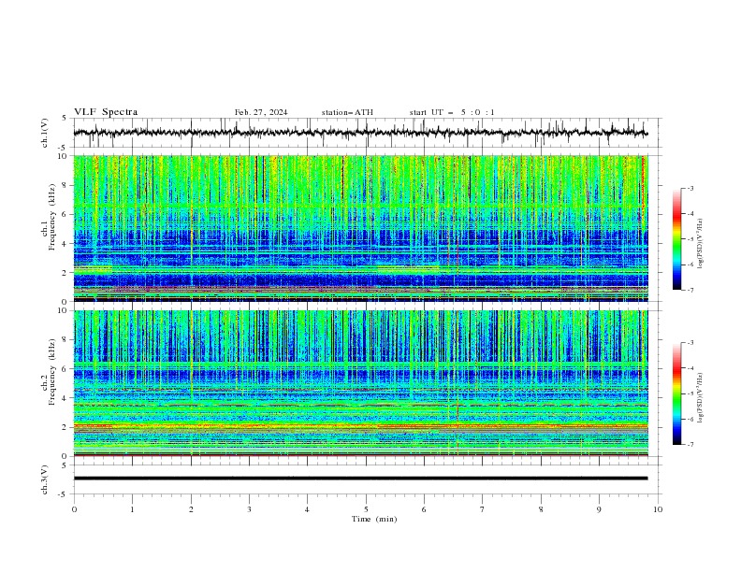Select the date label "Feb. 27, 2024"
741x572 pixels.
click(x=261, y=112)
